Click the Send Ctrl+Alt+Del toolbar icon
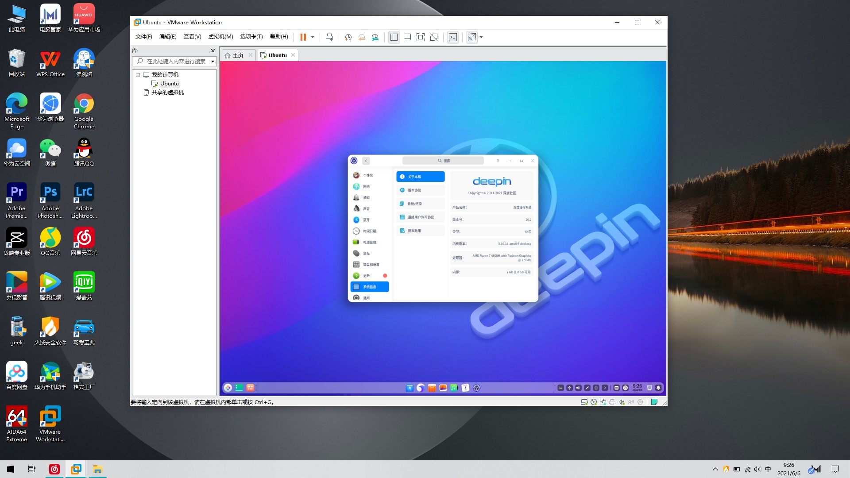 pos(329,37)
